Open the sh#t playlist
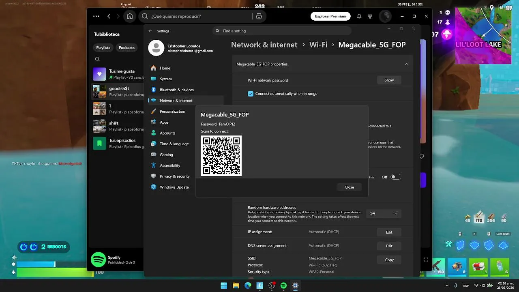Viewport: 519px width, 292px height. coord(118,126)
